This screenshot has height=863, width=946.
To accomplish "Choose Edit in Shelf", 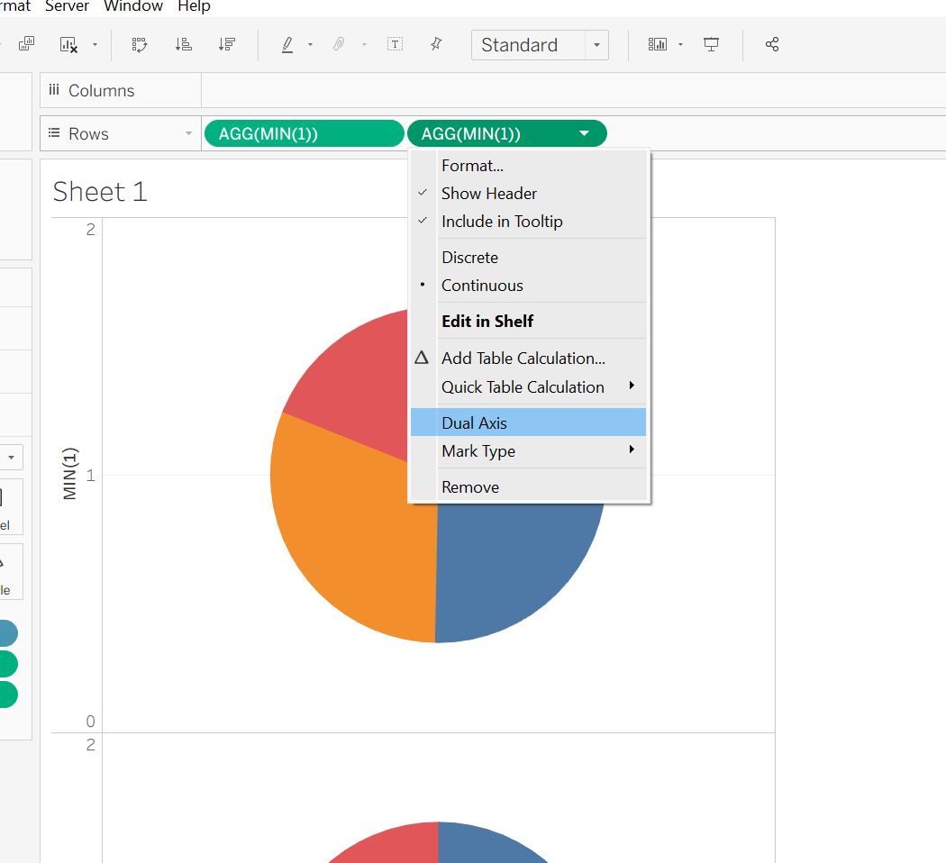I will point(529,321).
